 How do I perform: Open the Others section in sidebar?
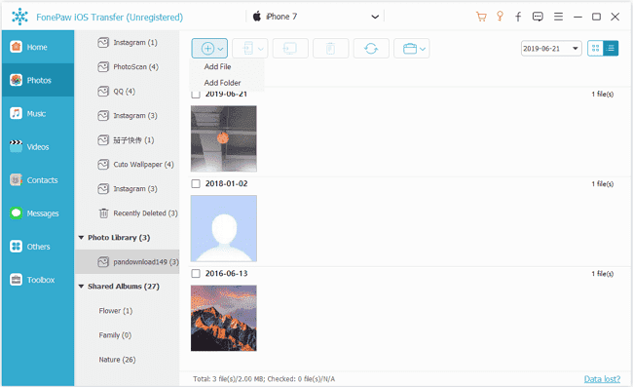tap(38, 247)
